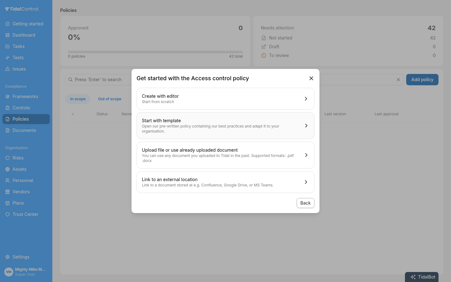The height and width of the screenshot is (282, 451).
Task: Click the Tasks checkmark icon
Action: click(8, 46)
